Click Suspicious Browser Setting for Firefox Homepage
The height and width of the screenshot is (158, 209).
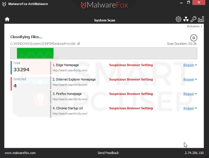(x=131, y=94)
